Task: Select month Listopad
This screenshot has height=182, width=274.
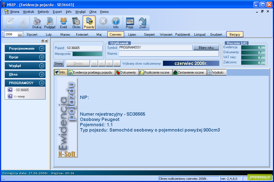Action: pos(200,34)
